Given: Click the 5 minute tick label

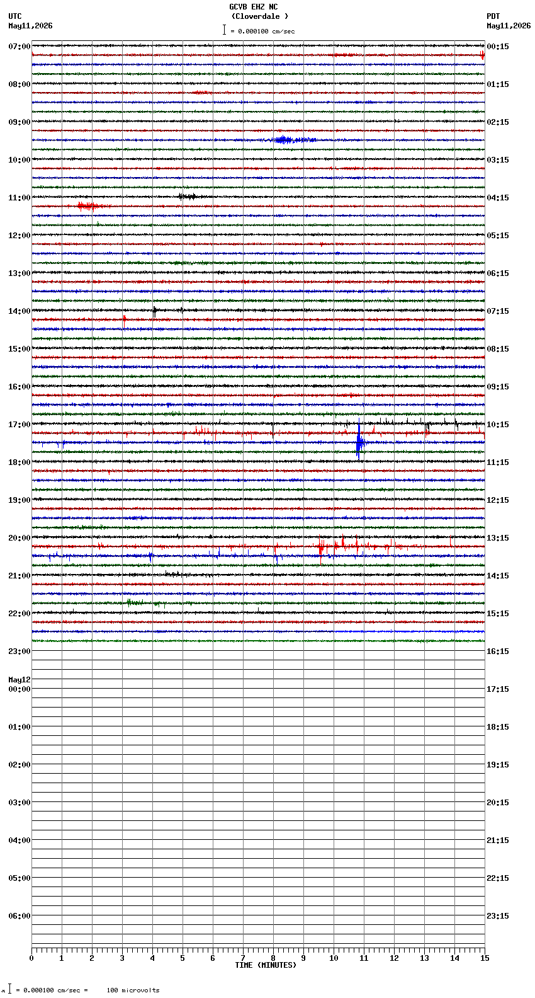Looking at the screenshot, I should pyautogui.click(x=183, y=958).
